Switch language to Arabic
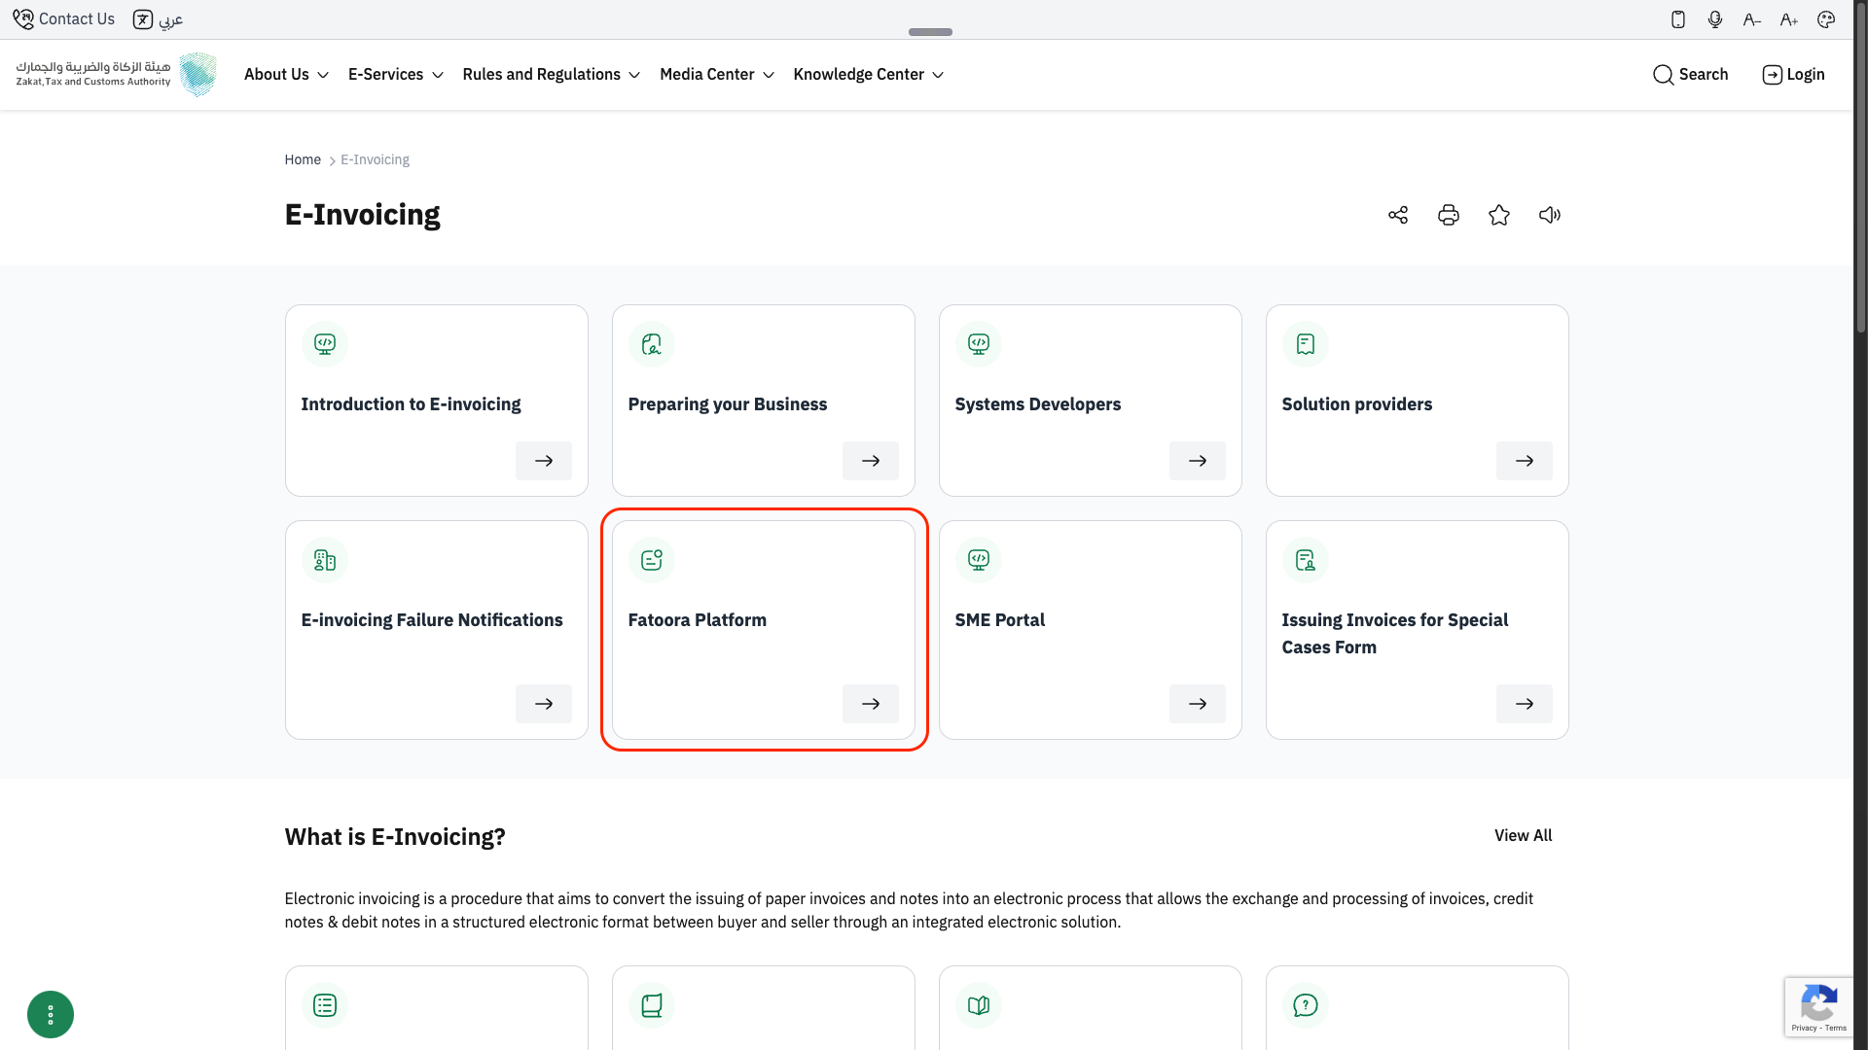This screenshot has height=1050, width=1868. pos(158,19)
